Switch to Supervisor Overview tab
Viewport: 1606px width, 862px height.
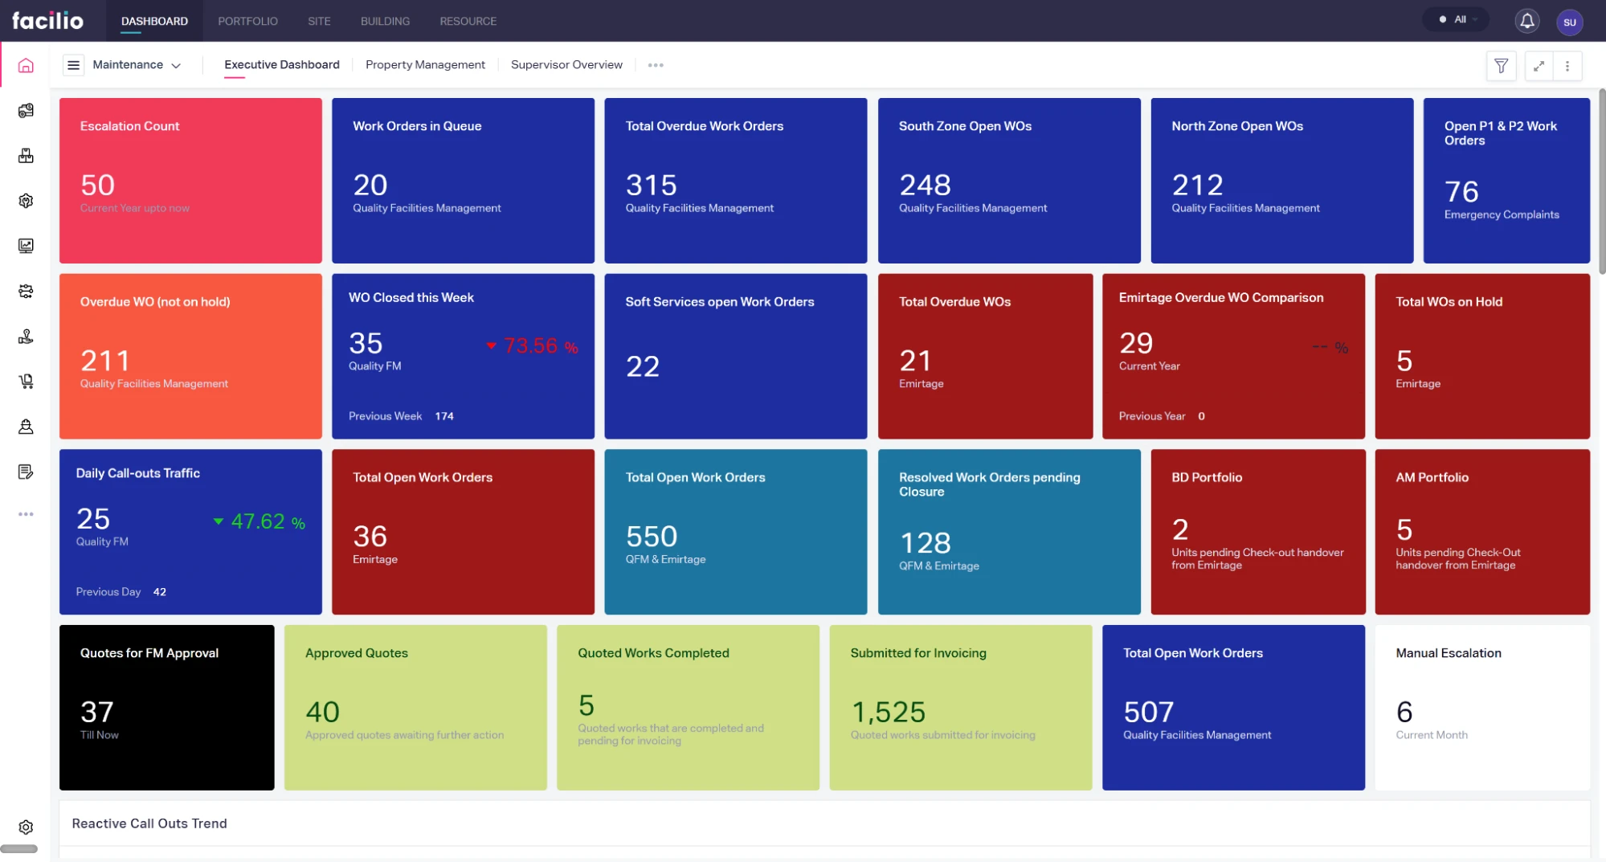(x=566, y=65)
